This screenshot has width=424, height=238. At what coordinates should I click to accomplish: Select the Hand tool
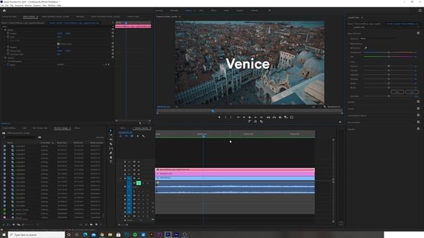tap(111, 157)
